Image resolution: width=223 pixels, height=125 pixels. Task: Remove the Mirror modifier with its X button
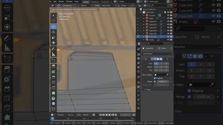pyautogui.click(x=167, y=59)
